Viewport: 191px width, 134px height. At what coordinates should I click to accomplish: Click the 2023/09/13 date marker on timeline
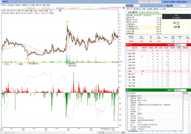(x=106, y=129)
